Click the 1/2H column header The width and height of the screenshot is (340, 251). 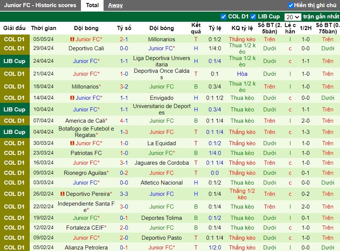pyautogui.click(x=305, y=28)
